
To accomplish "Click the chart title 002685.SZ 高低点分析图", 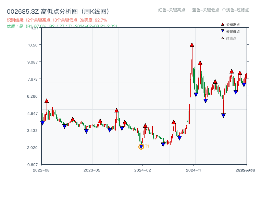I will (58, 12).
